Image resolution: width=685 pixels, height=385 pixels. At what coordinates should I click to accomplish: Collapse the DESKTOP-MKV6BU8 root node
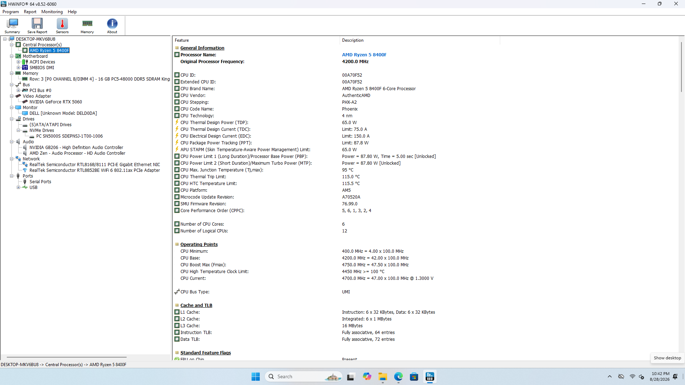pyautogui.click(x=5, y=39)
